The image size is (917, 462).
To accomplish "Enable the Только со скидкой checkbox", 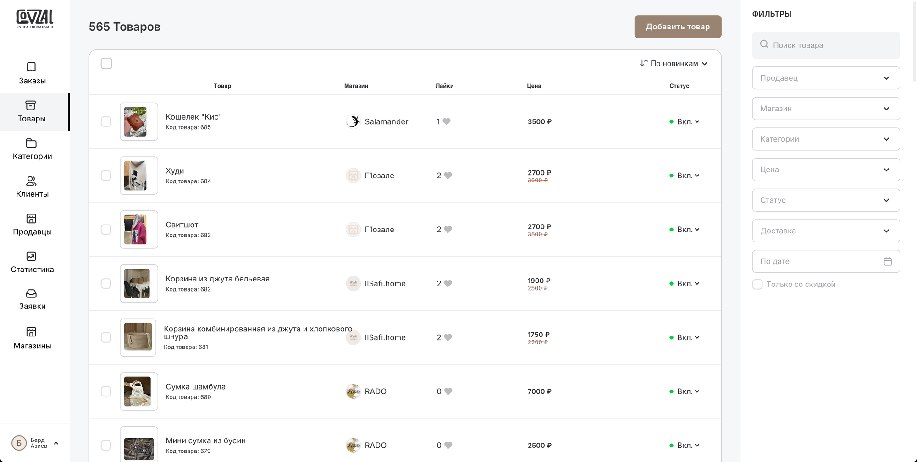I will pyautogui.click(x=757, y=284).
